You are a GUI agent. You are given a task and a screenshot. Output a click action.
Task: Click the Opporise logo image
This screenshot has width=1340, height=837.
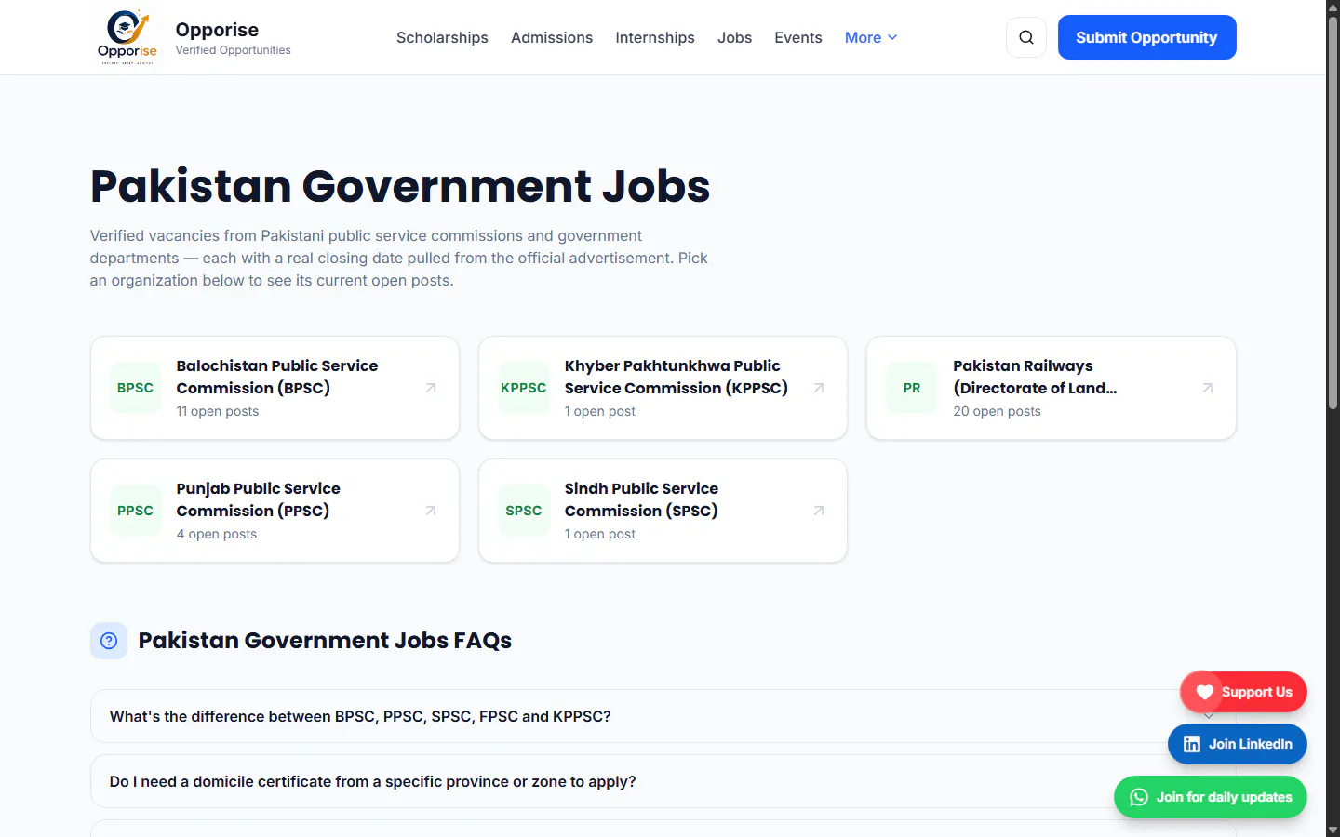pos(127,37)
